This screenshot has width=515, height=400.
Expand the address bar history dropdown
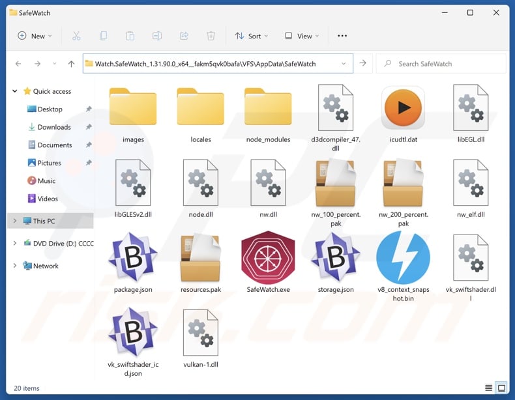point(344,64)
